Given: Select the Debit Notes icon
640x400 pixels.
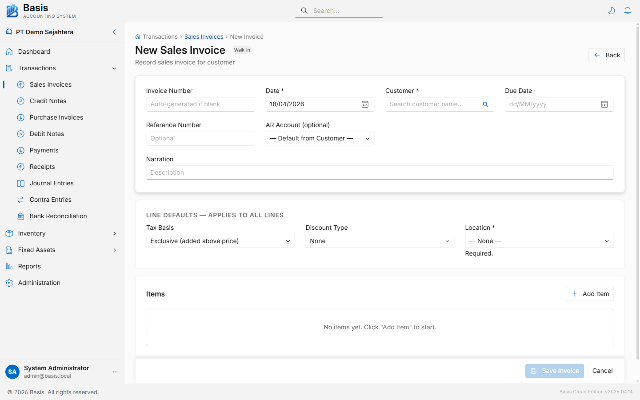Looking at the screenshot, I should click(21, 134).
